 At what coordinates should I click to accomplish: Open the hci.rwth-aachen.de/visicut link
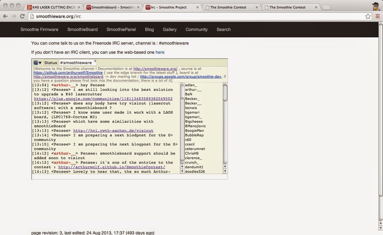(x=113, y=131)
